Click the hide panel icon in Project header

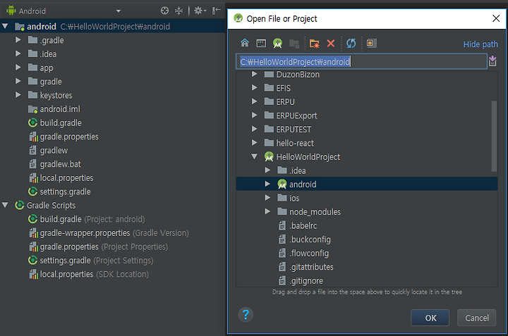click(x=216, y=11)
